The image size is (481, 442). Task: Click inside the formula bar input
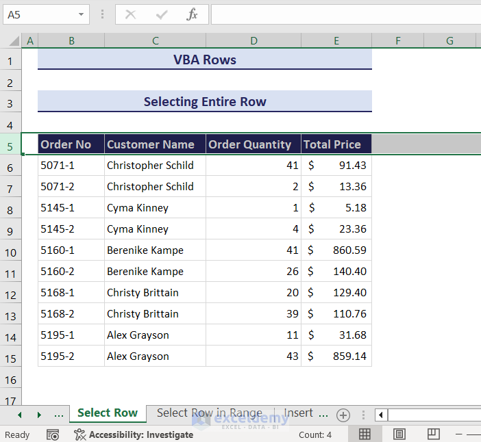click(x=343, y=14)
